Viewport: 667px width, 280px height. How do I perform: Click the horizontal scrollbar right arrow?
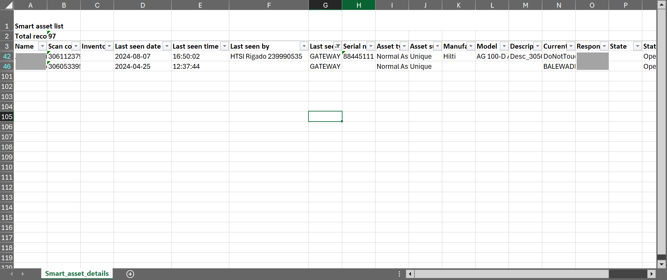(x=652, y=274)
